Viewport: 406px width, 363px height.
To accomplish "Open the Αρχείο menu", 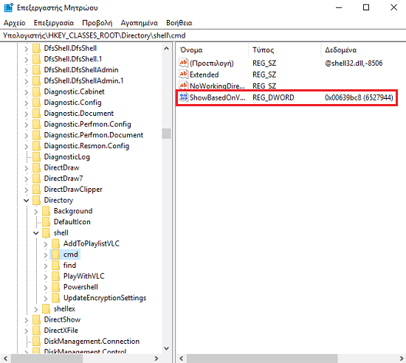I will (15, 23).
